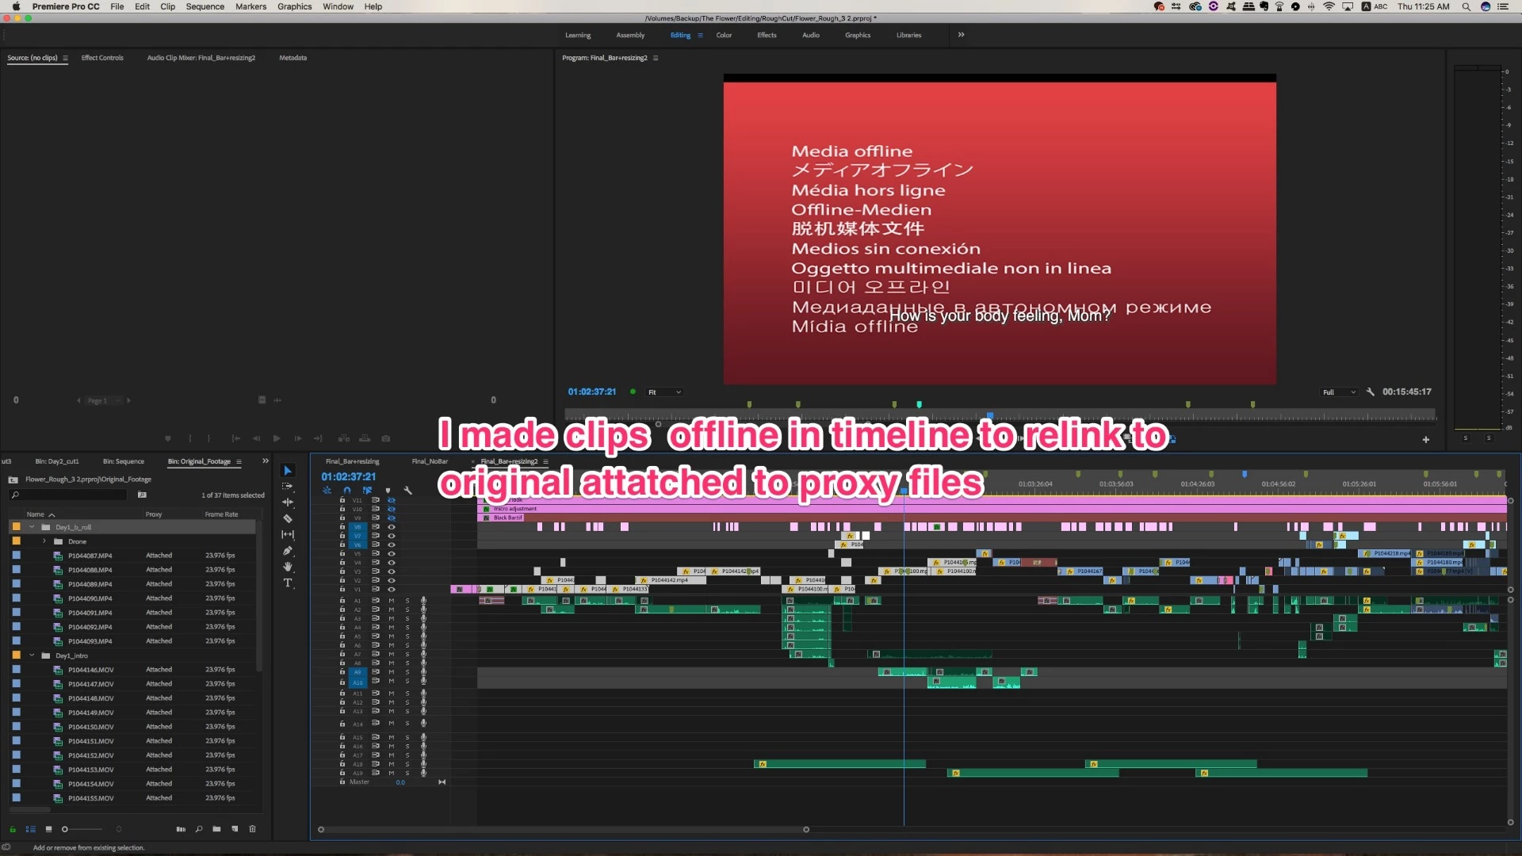
Task: Toggle track output eye for V5
Action: point(391,554)
